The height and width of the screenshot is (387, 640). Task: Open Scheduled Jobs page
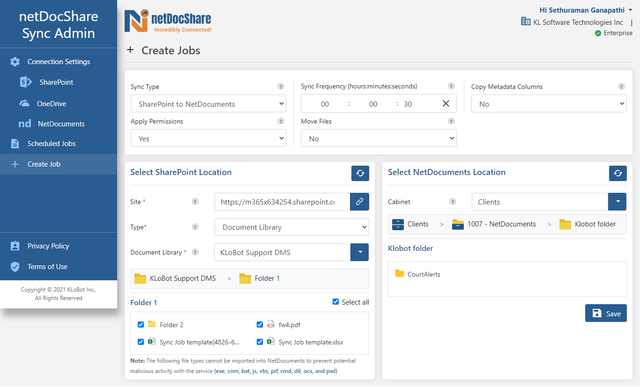(59, 144)
